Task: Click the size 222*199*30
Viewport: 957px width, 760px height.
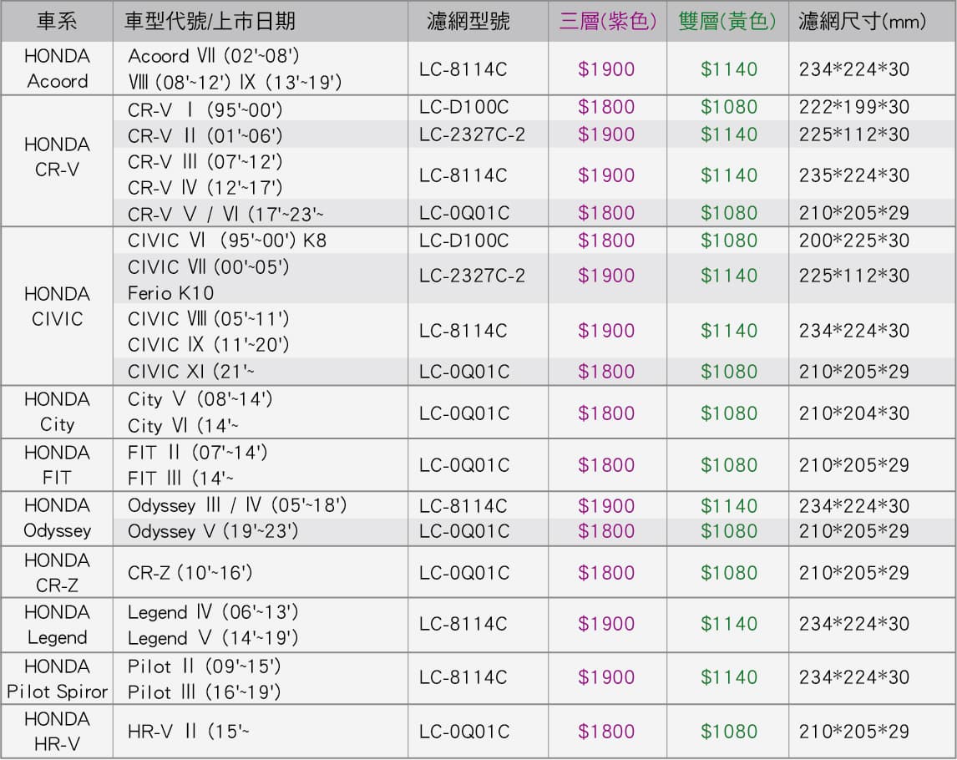Action: point(853,108)
